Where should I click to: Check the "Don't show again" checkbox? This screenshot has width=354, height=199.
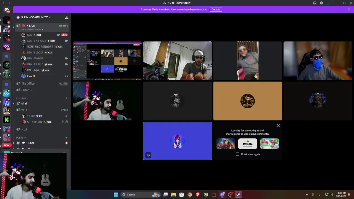coord(237,154)
